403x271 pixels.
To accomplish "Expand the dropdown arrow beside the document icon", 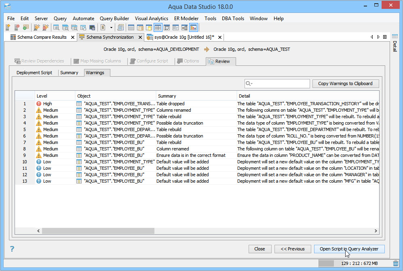I will 111,27.
